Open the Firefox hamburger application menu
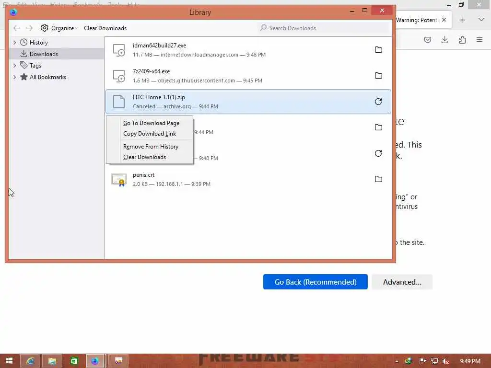The width and height of the screenshot is (491, 368). point(479,40)
